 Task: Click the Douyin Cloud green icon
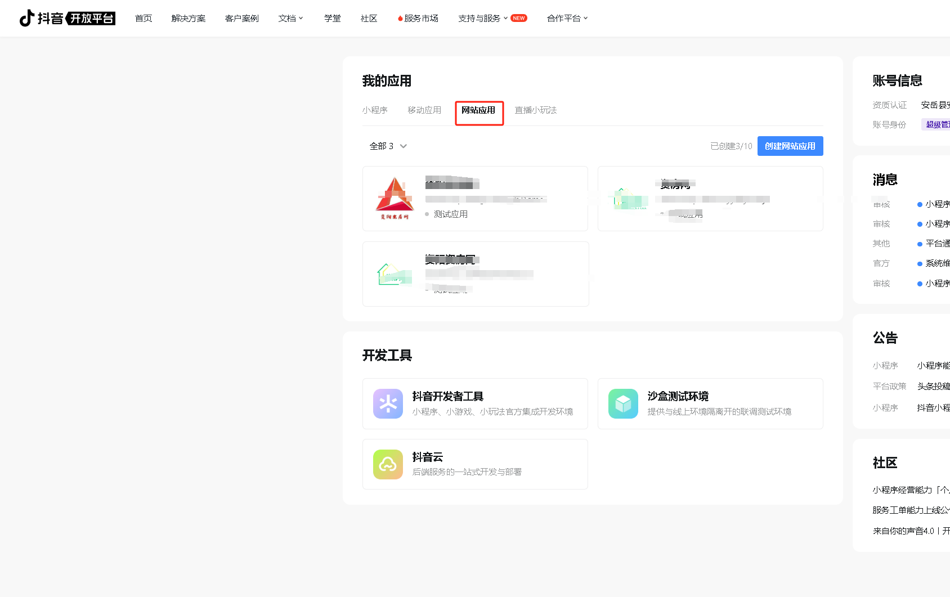pyautogui.click(x=388, y=464)
